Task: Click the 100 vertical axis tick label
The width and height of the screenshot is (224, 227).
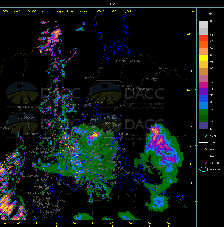Action: (x=190, y=108)
